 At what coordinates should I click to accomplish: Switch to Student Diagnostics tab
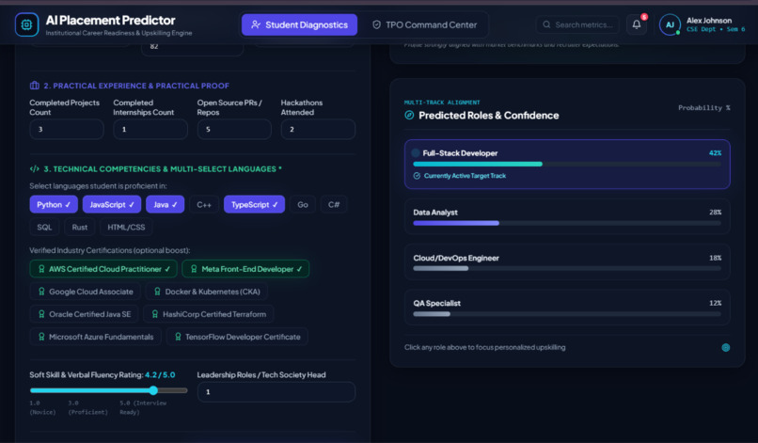[x=299, y=24]
